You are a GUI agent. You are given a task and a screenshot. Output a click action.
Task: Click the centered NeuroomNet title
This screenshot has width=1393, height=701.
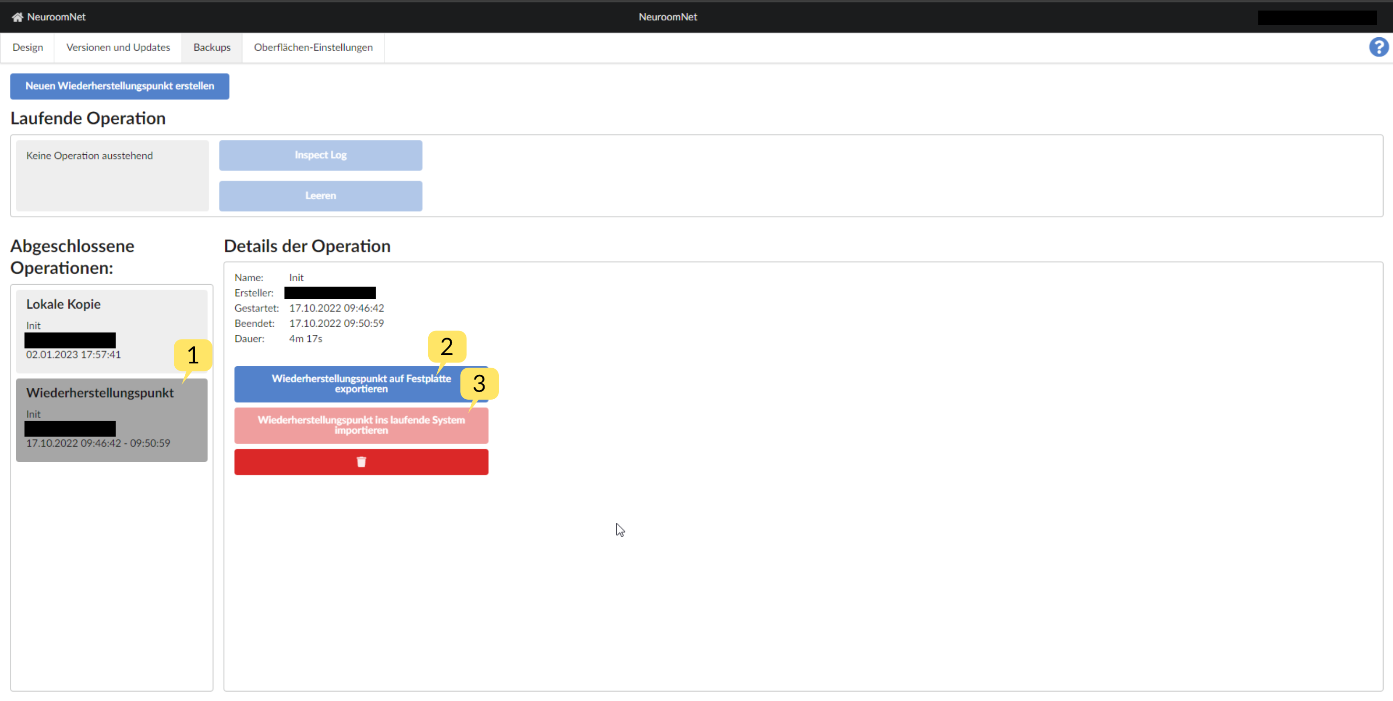tap(667, 17)
